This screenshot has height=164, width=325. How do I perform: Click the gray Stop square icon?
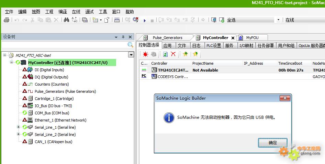[x=152, y=21]
